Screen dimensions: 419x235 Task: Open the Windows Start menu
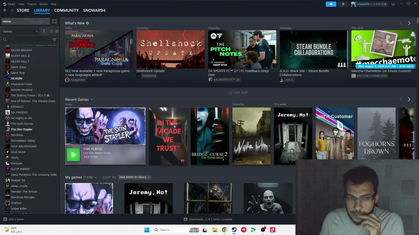point(147,230)
